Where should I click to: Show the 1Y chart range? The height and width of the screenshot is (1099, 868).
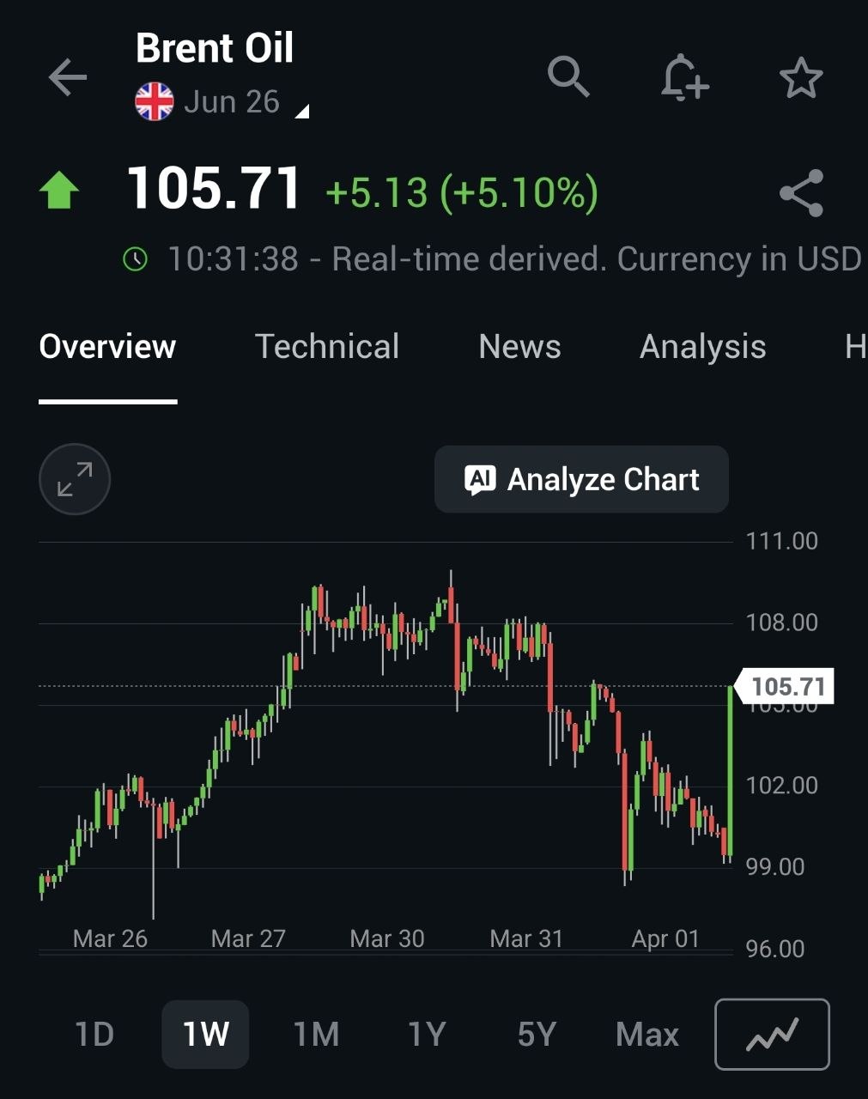(x=427, y=1034)
